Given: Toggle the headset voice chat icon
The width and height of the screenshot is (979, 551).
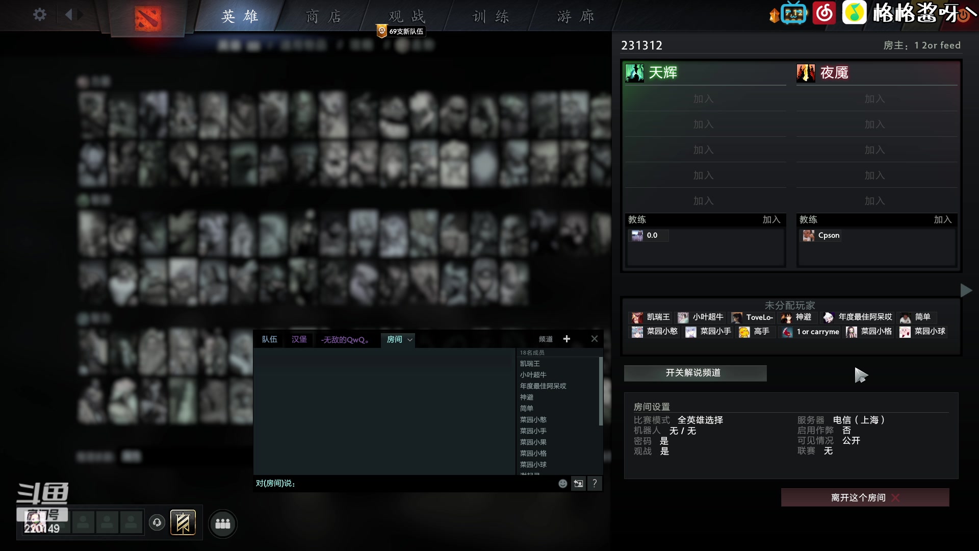Looking at the screenshot, I should [x=157, y=522].
